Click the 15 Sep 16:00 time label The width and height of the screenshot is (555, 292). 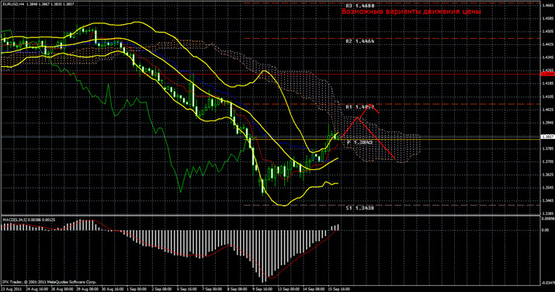coord(339,289)
